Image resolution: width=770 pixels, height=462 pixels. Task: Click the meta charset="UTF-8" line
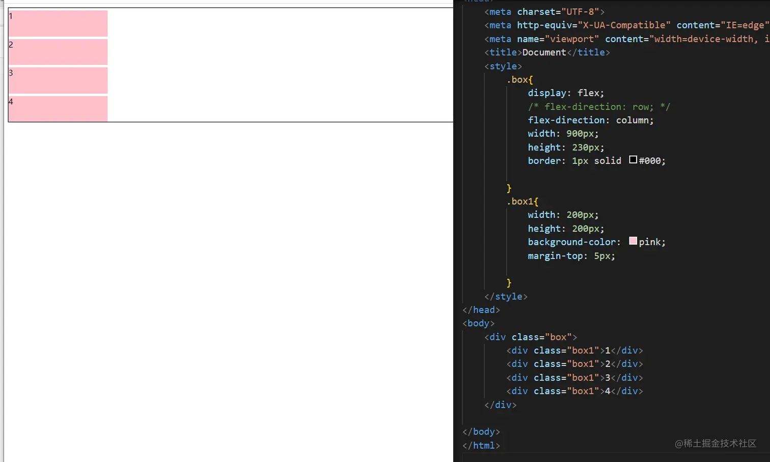click(x=544, y=12)
